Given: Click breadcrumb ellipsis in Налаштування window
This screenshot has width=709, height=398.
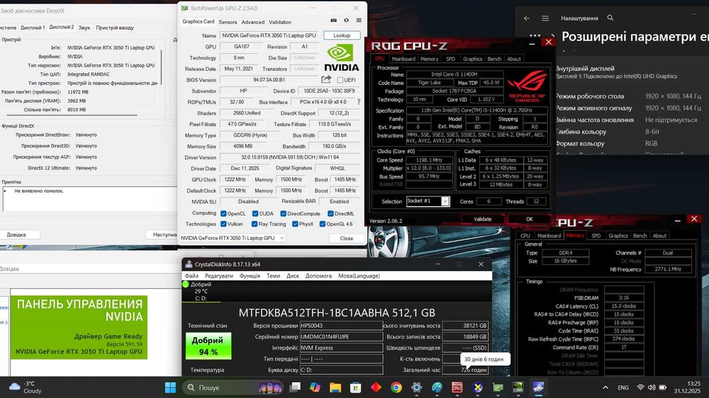Looking at the screenshot, I should coord(535,35).
